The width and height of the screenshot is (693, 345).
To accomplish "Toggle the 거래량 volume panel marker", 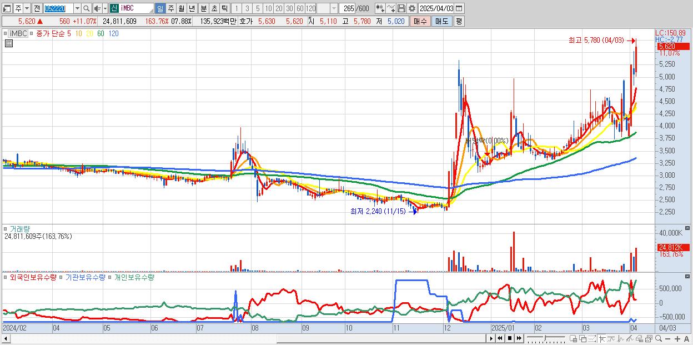I will pyautogui.click(x=6, y=228).
